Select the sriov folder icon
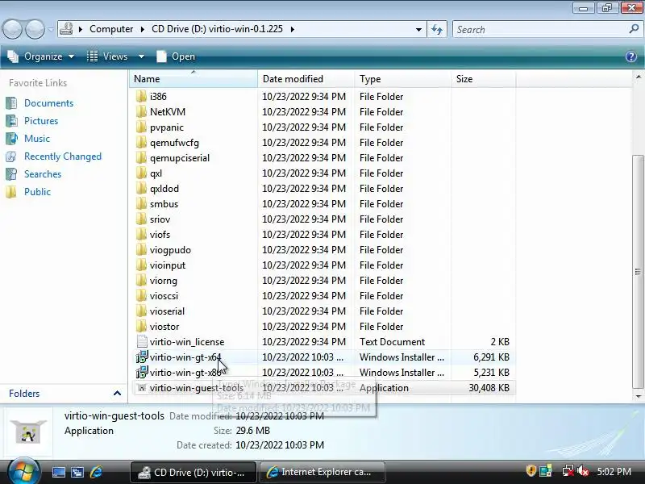 coord(141,219)
